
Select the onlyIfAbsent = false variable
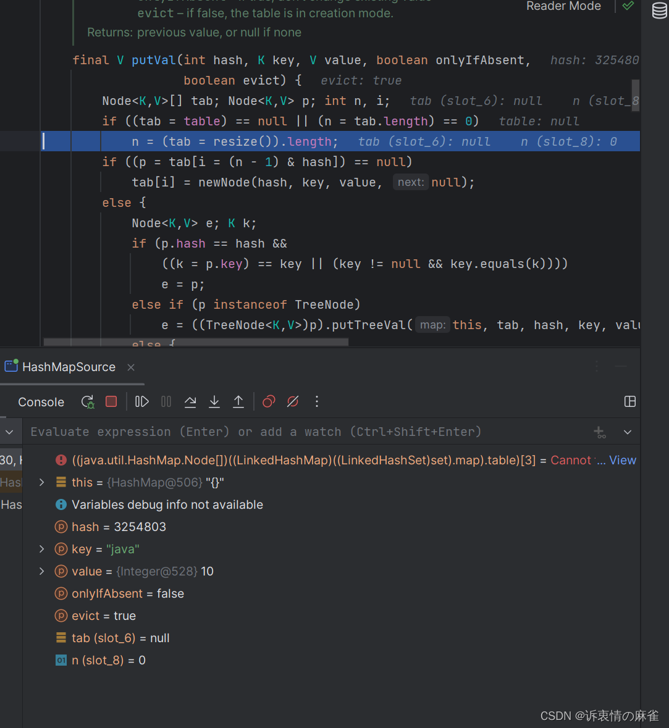[331, 594]
